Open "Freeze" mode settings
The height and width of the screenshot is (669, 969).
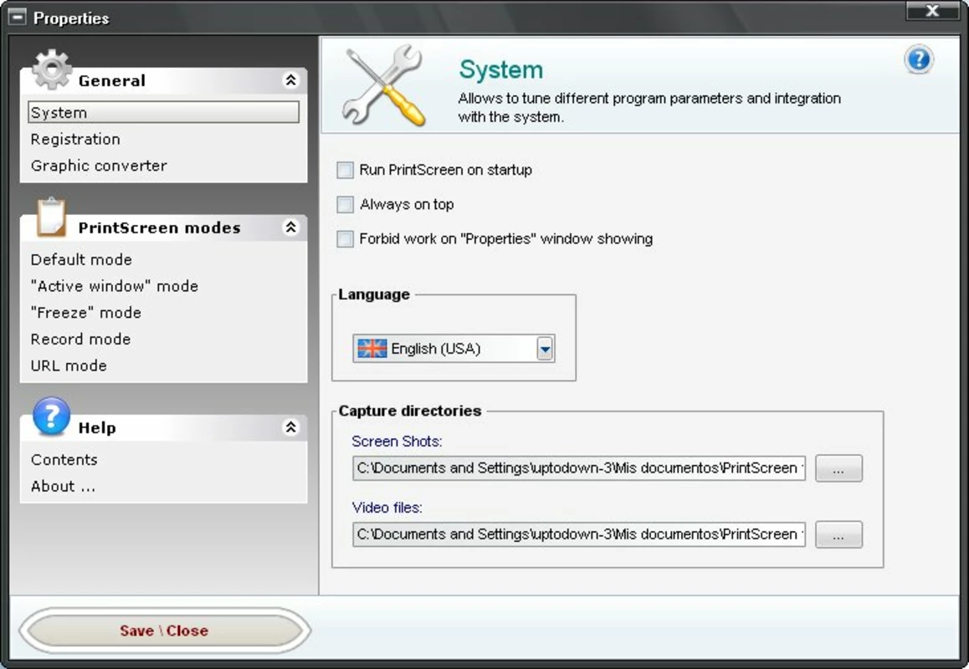click(86, 313)
